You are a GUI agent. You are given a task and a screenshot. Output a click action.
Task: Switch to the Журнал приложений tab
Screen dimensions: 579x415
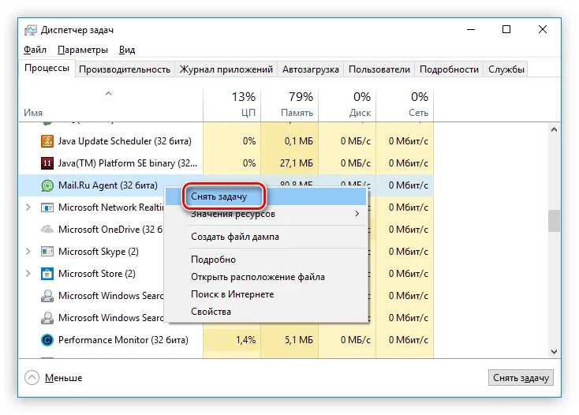click(226, 69)
